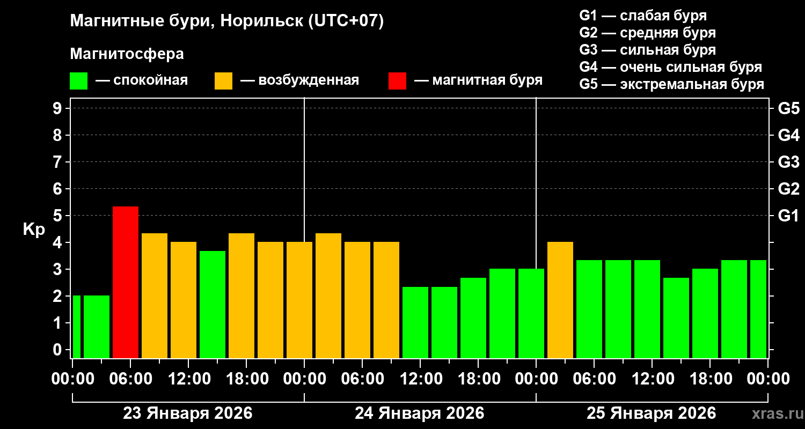Click the 'G3' label on the right axis

pos(788,162)
